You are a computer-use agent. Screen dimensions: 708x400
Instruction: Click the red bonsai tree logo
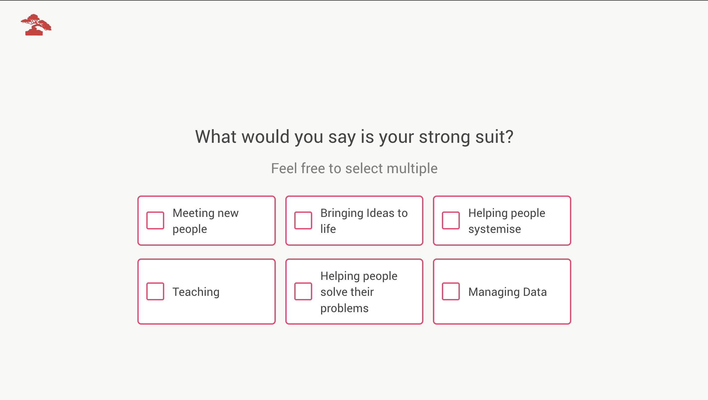pyautogui.click(x=36, y=25)
